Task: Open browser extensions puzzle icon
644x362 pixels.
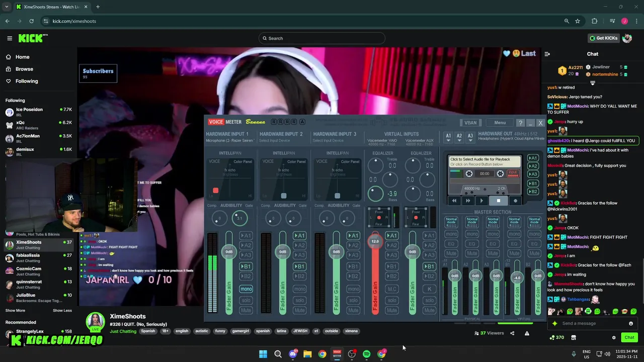Action: tap(595, 21)
